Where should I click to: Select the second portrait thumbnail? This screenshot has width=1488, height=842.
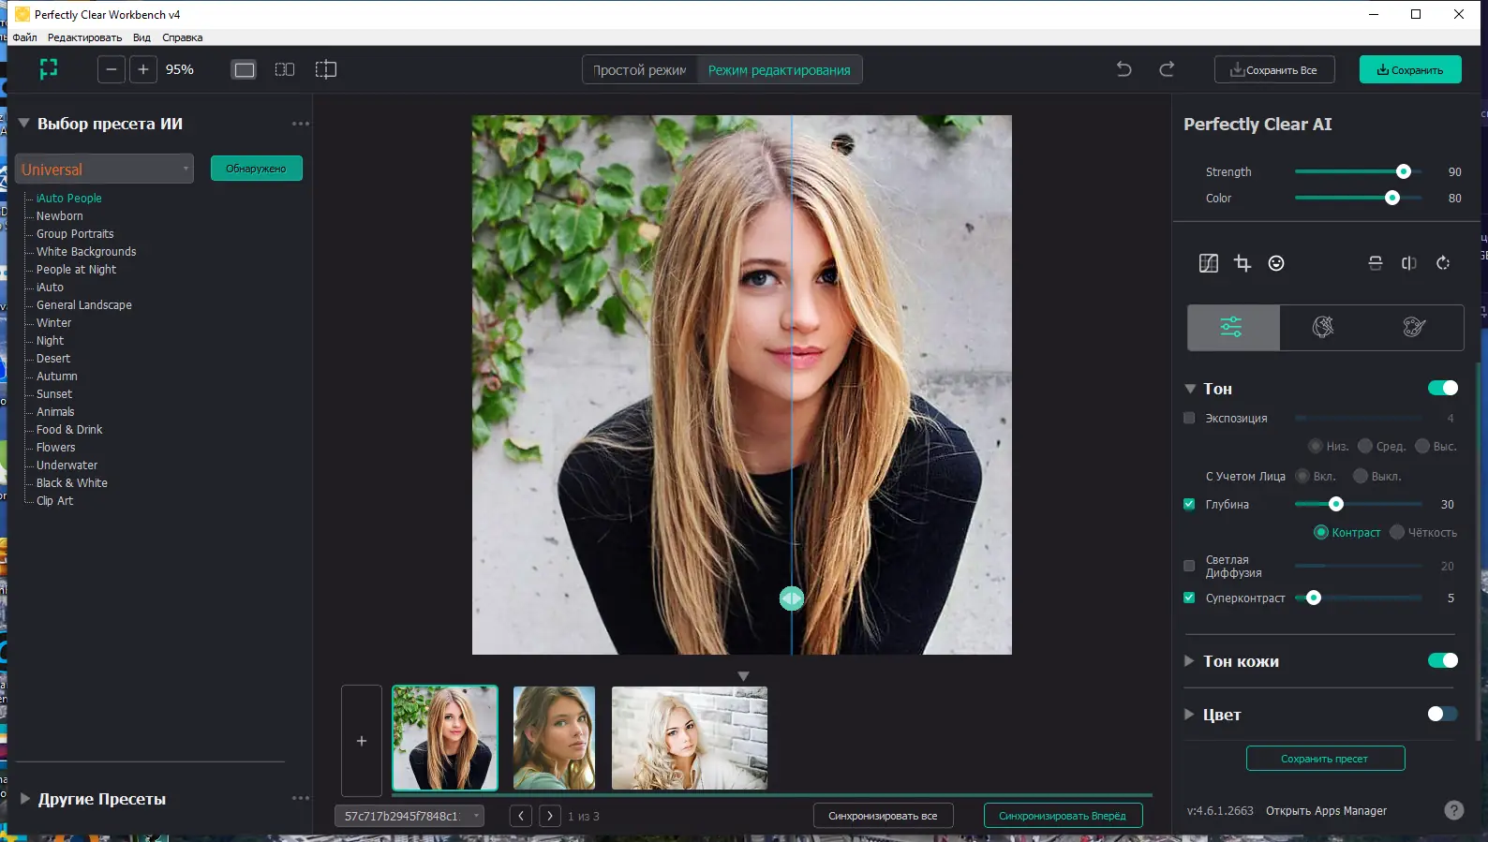554,738
